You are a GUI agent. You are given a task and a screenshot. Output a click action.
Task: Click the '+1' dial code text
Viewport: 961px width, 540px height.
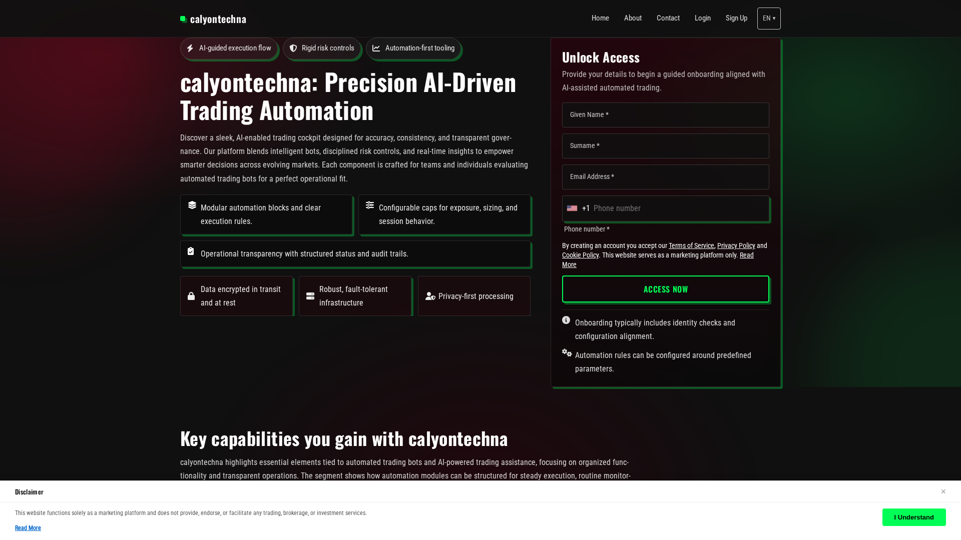click(586, 208)
